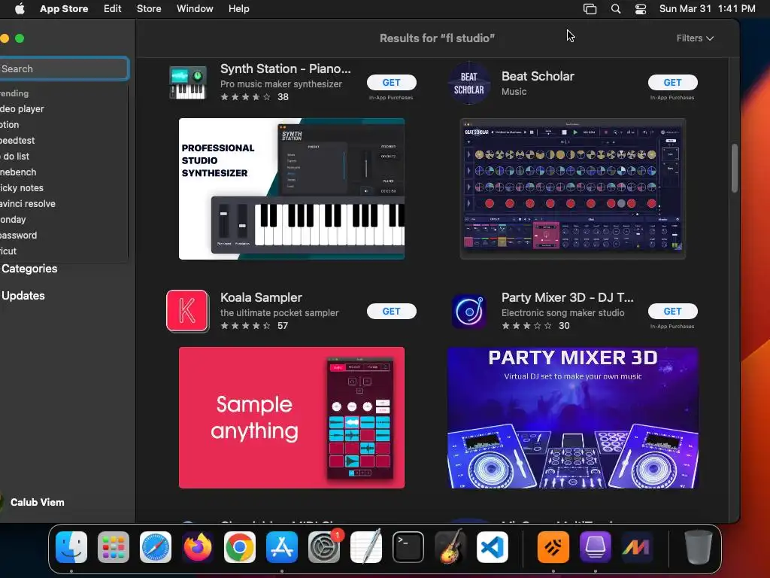Open Koala Sampler 'Sample anything' preview

point(292,418)
